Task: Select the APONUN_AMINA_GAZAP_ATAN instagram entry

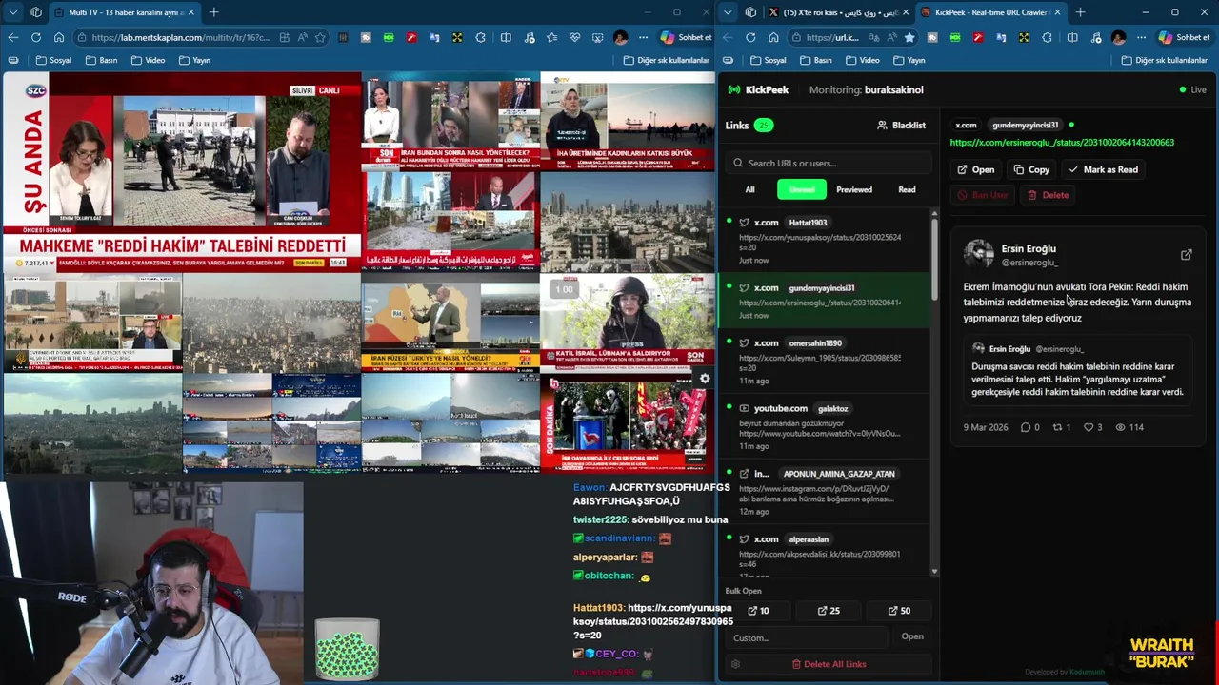Action: pyautogui.click(x=825, y=492)
